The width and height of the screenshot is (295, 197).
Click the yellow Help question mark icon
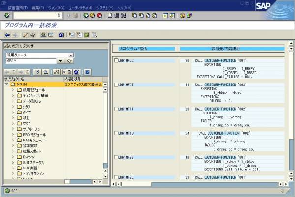[x=182, y=16]
